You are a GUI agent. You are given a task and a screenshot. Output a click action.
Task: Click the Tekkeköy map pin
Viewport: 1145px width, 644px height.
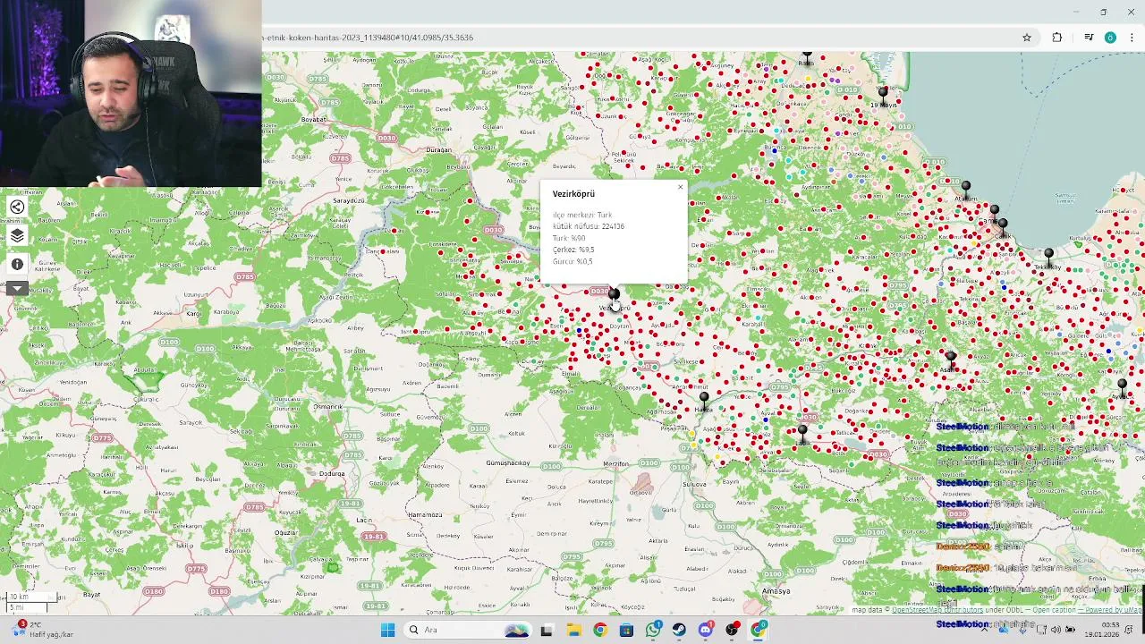(1048, 254)
